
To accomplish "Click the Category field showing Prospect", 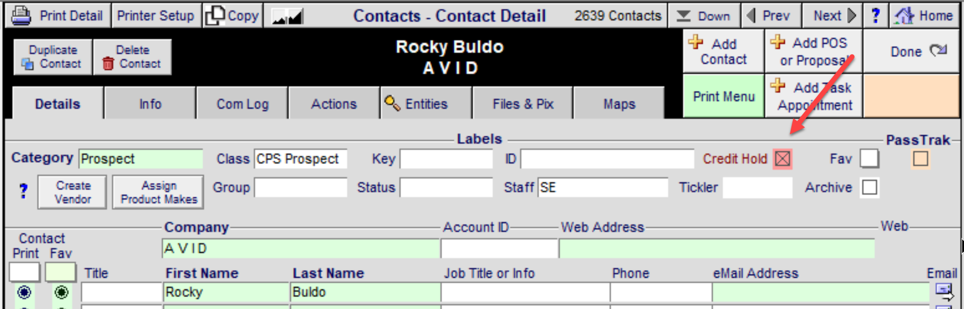I will pyautogui.click(x=141, y=159).
